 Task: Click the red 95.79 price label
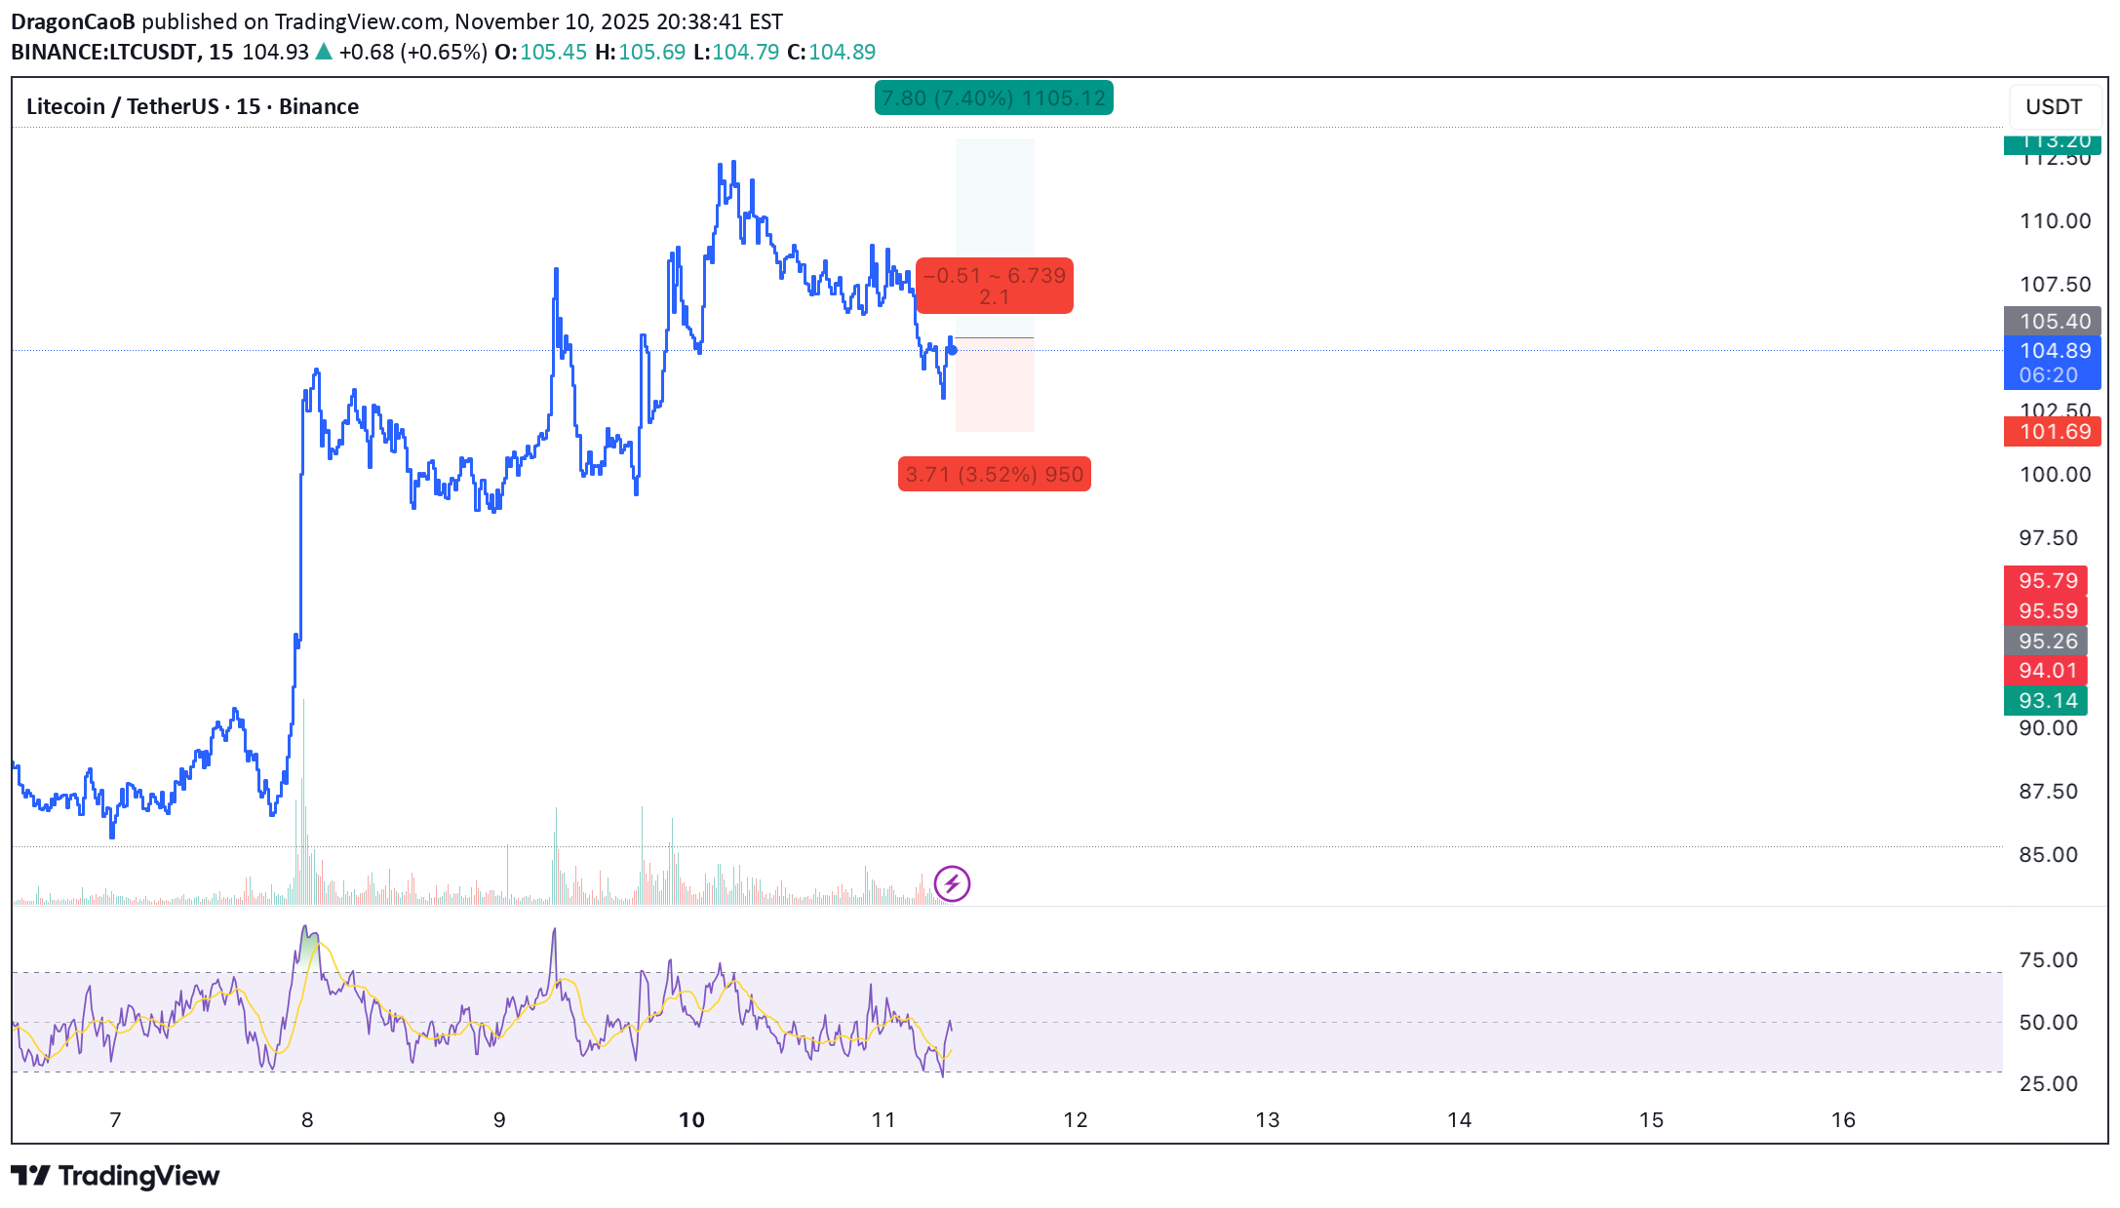(x=2046, y=581)
